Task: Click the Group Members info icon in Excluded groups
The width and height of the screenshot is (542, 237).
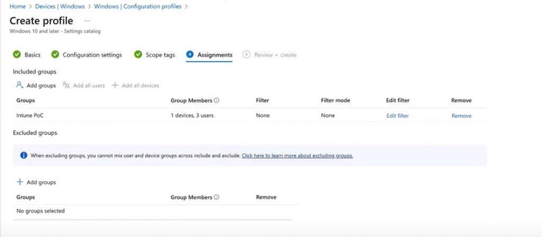Action: coord(217,197)
